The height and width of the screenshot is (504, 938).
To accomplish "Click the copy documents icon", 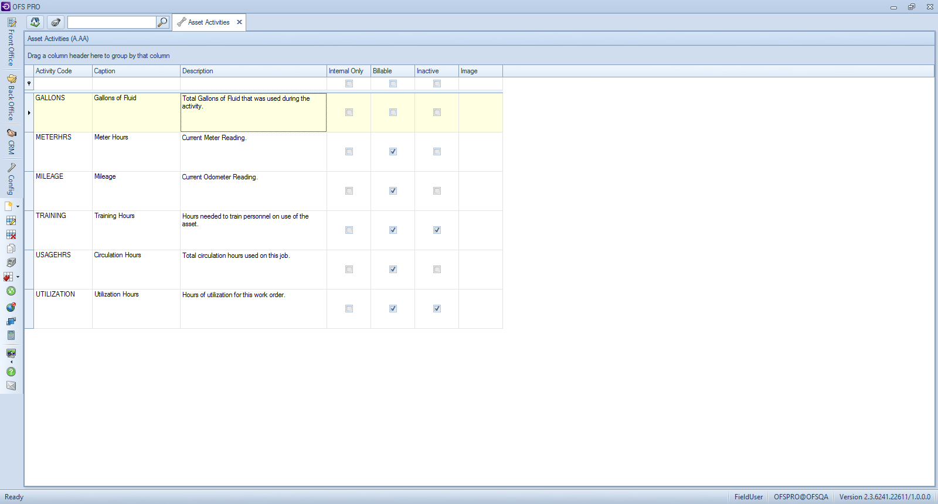I will pyautogui.click(x=11, y=248).
